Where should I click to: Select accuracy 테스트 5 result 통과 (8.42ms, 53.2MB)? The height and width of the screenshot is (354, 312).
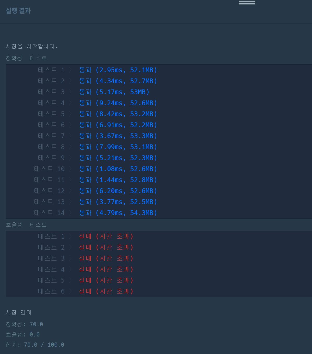[x=118, y=114]
